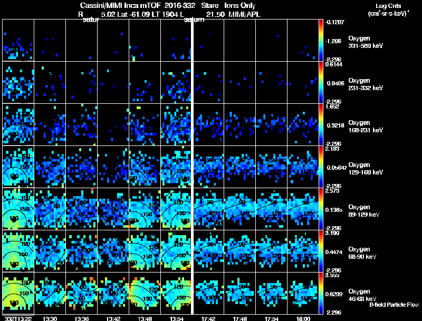
Task: Click the 17:42 time label
Action: point(208,318)
